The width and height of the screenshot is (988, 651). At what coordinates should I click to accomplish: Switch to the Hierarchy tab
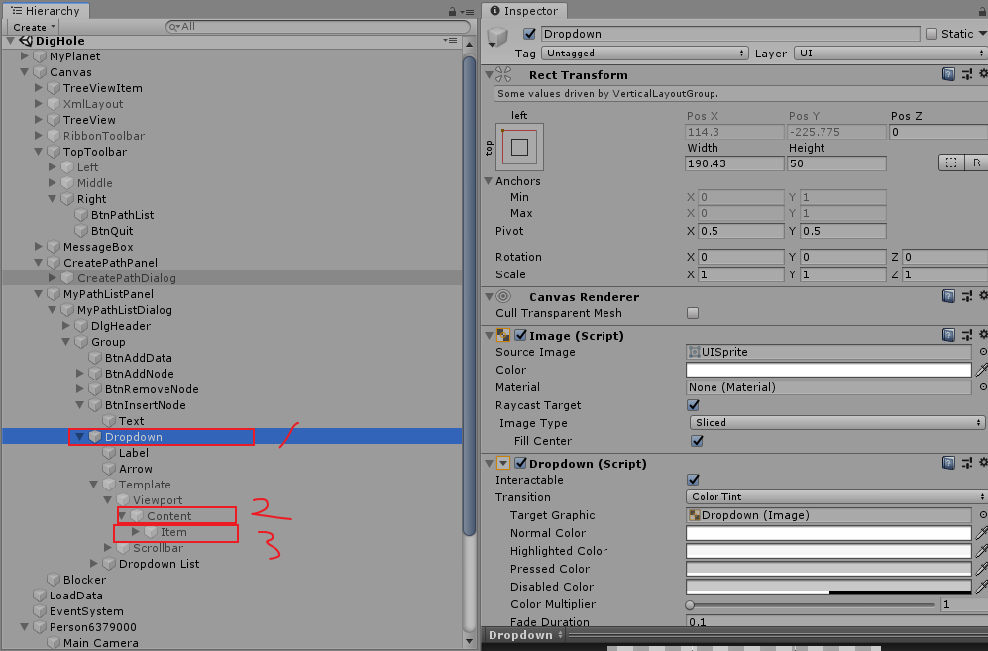click(46, 11)
